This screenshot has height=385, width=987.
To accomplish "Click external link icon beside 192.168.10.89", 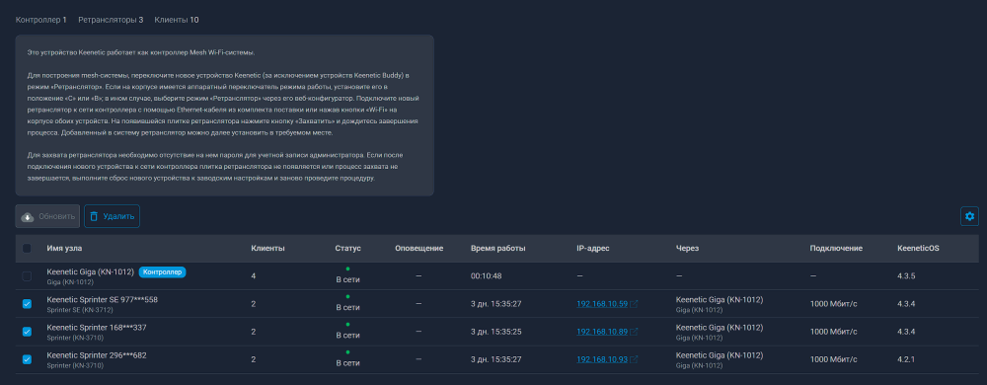I will (634, 332).
